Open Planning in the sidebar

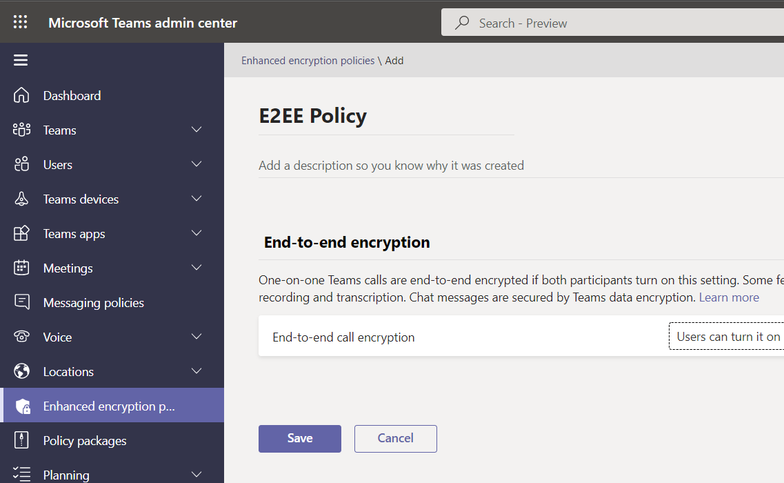pyautogui.click(x=66, y=475)
